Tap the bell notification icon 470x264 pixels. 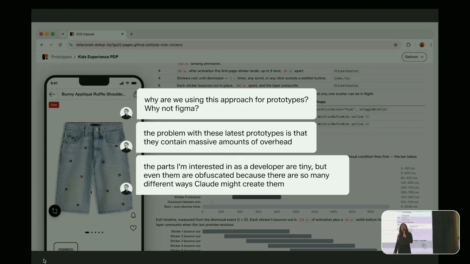(x=133, y=215)
